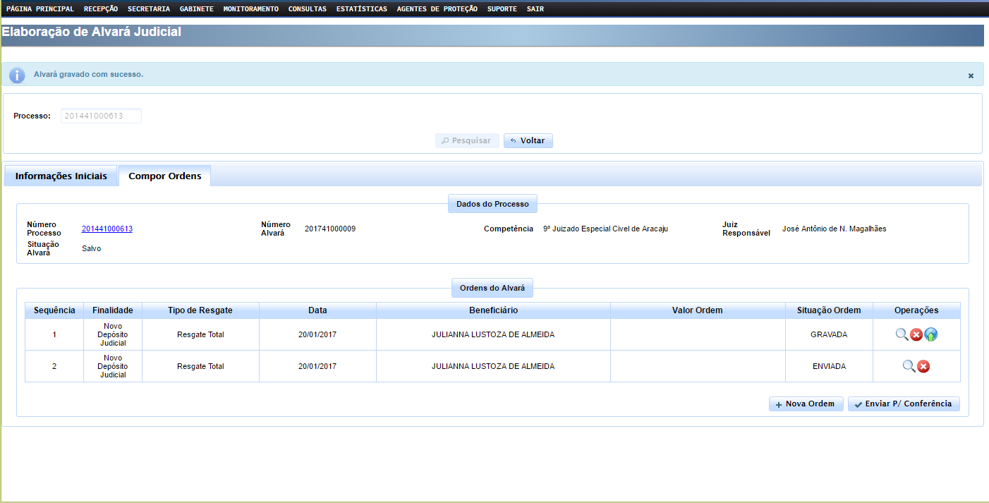Switch to Informações Iniciais tab
The image size is (989, 503).
[x=61, y=176]
